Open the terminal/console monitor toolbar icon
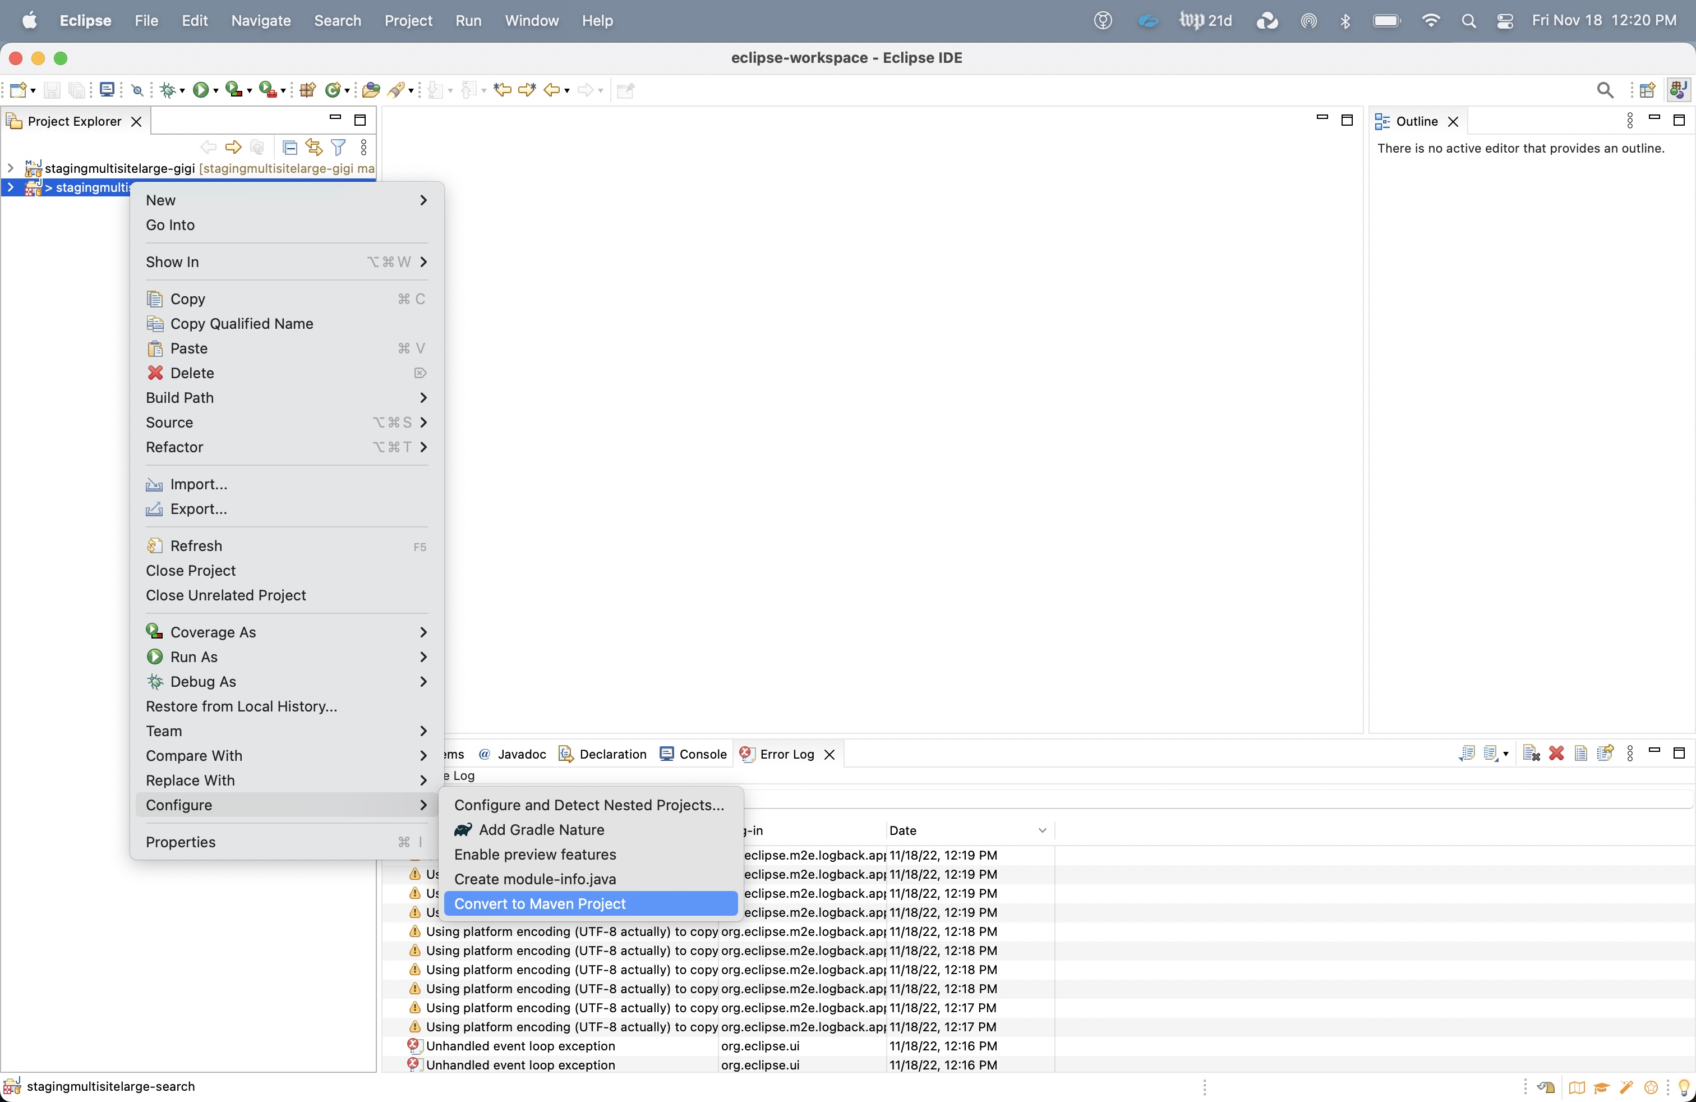Viewport: 1696px width, 1102px height. pos(107,90)
